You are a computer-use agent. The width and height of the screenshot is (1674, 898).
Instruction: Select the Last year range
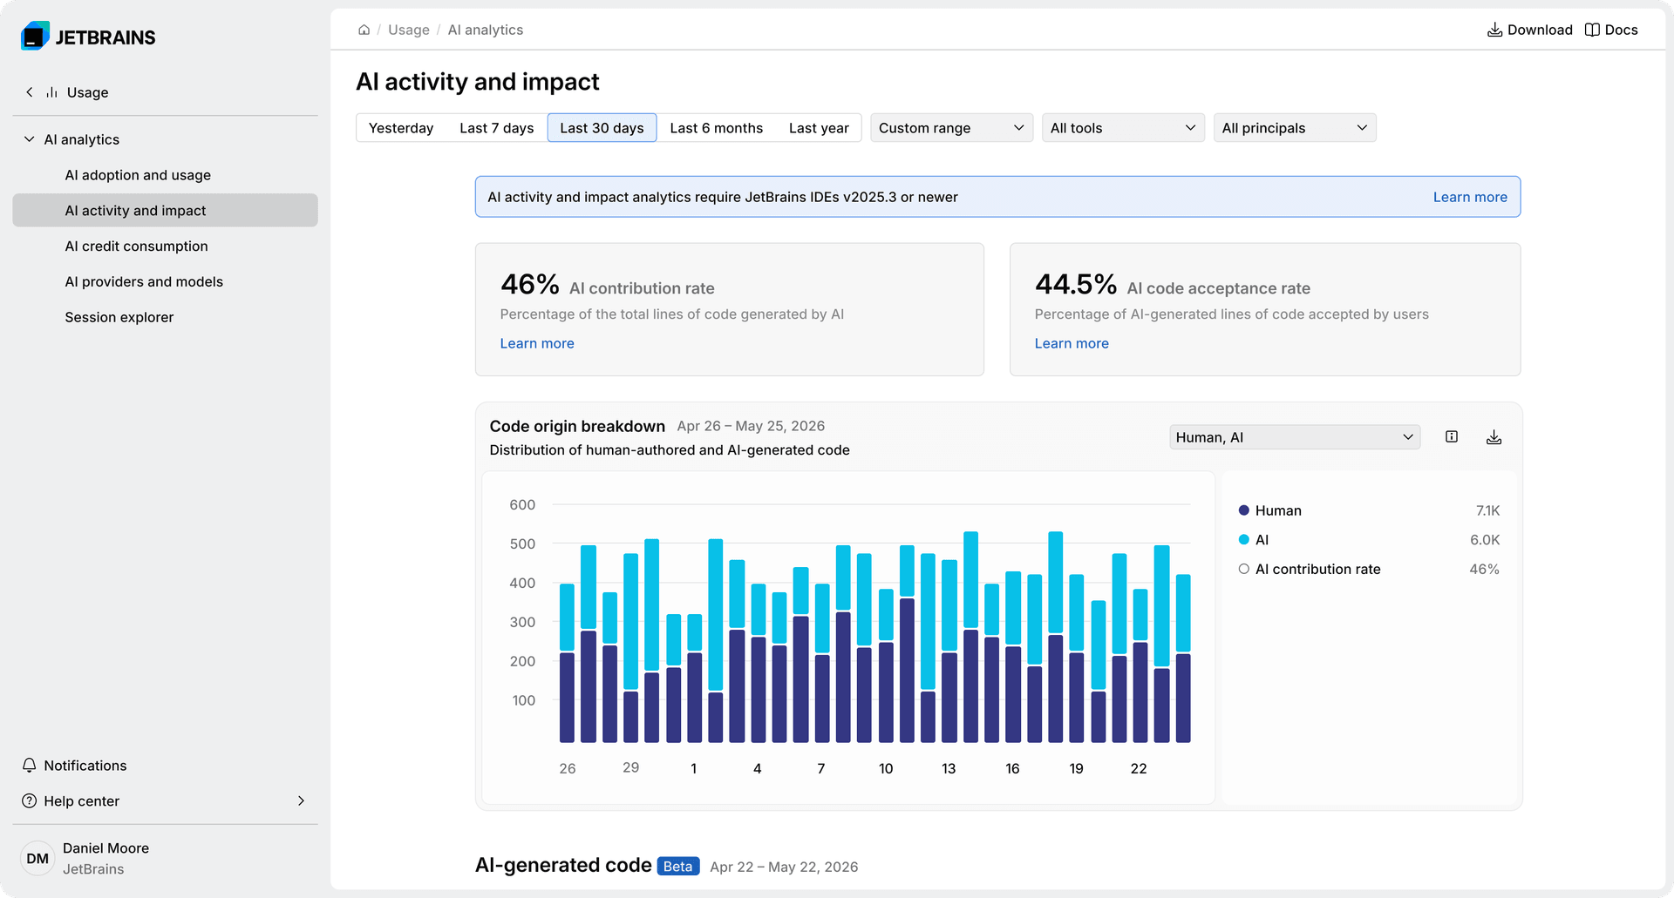[819, 128]
